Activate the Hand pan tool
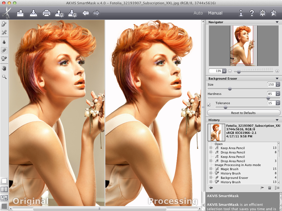The image size is (282, 211). coord(4,68)
